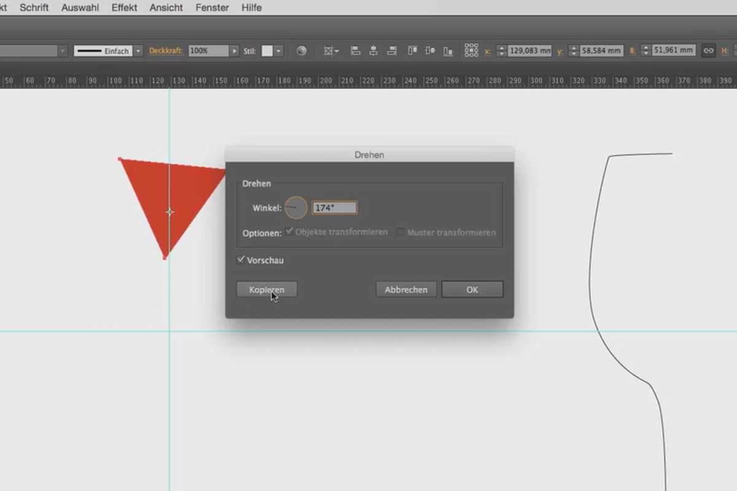Click the constrain proportions link icon

pyautogui.click(x=708, y=51)
